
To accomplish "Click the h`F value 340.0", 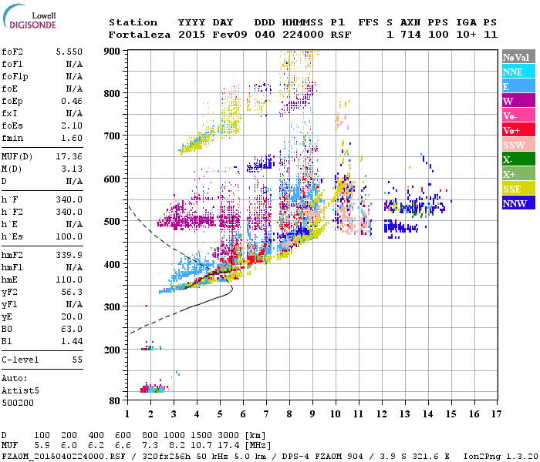I will [69, 199].
